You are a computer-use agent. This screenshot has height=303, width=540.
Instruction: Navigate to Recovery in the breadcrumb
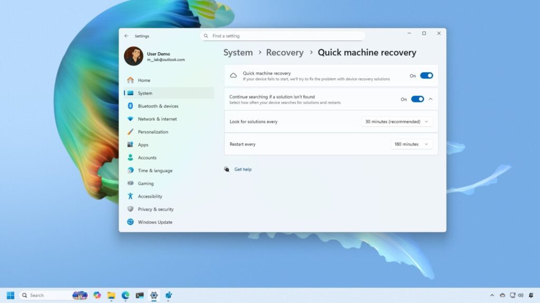[x=284, y=53]
